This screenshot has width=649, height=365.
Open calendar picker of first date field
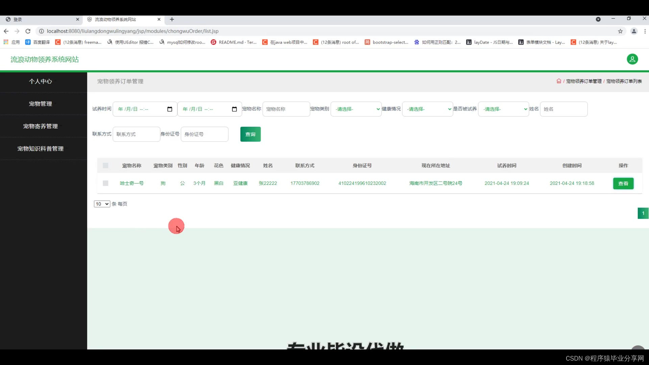tap(170, 109)
